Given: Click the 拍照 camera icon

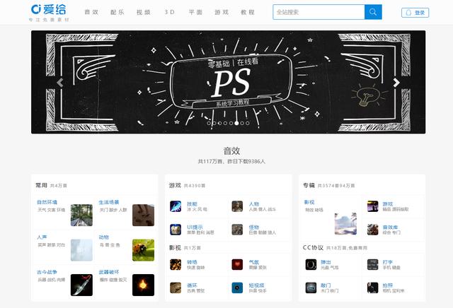Looking at the screenshot, I should click(373, 288).
